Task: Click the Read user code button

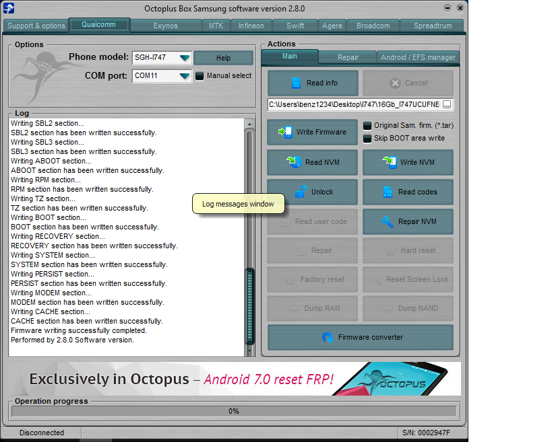Action: point(312,222)
